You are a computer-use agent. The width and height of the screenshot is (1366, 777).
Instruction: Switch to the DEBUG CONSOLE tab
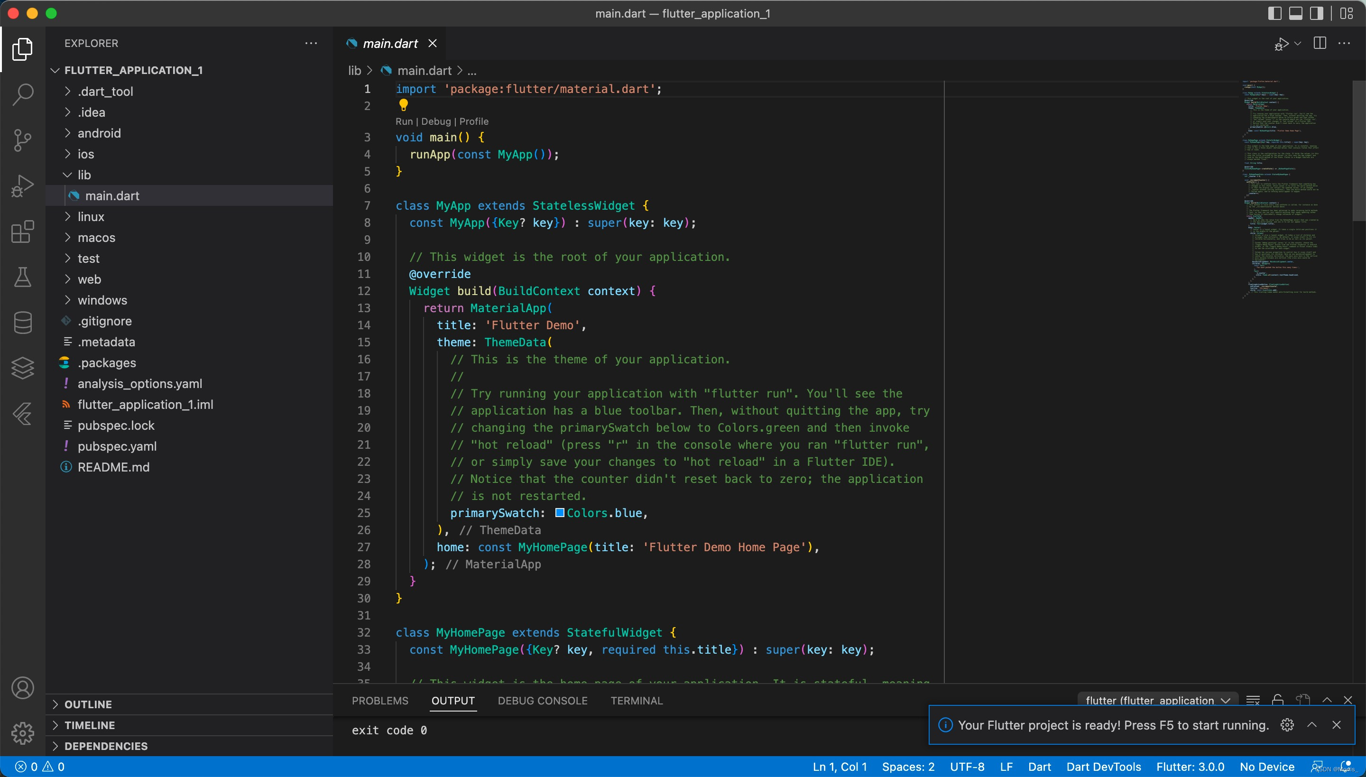point(542,701)
